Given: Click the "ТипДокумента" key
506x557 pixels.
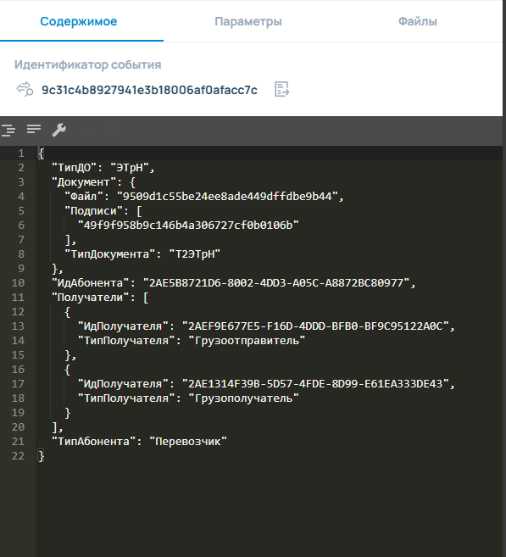Looking at the screenshot, I should point(109,253).
